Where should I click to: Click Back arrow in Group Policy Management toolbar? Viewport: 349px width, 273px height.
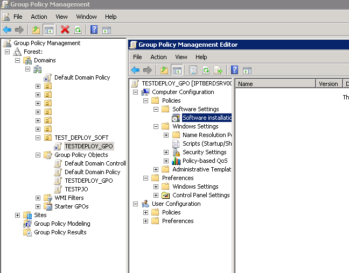click(x=7, y=30)
